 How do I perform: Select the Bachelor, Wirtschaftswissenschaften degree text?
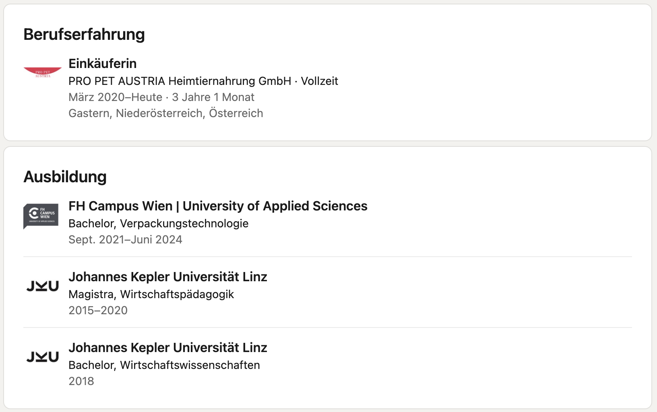coord(164,365)
